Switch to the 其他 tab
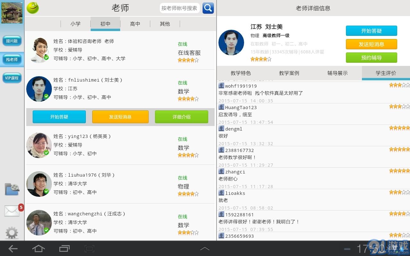Screen dimensions: 410x256 click(x=165, y=24)
